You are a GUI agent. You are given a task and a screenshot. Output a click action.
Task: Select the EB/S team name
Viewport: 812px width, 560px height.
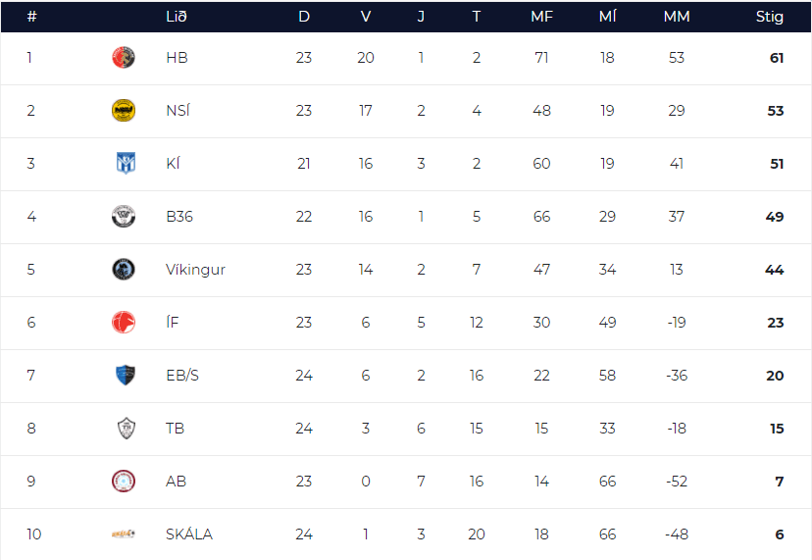pyautogui.click(x=182, y=375)
